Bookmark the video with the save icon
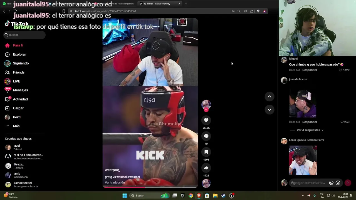Viewport: 356px width, 200px height. [206, 152]
